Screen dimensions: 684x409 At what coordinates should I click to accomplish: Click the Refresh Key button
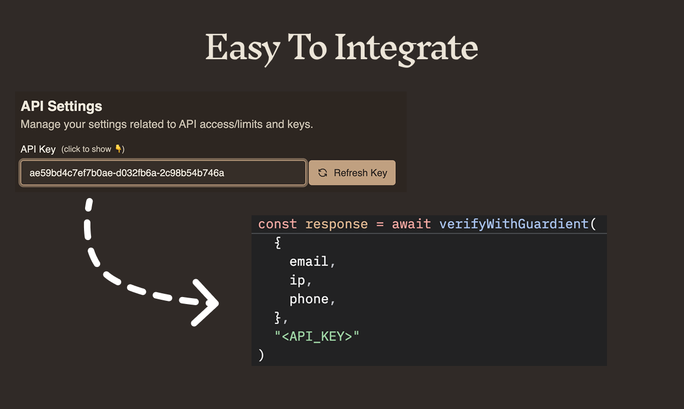click(x=352, y=173)
